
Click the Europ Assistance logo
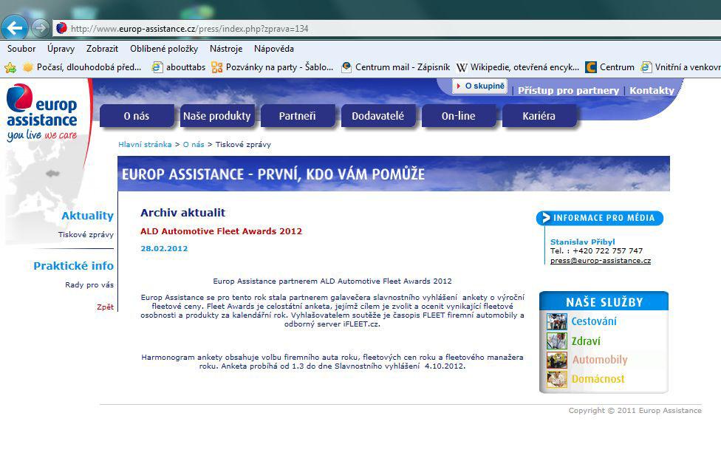click(x=42, y=113)
